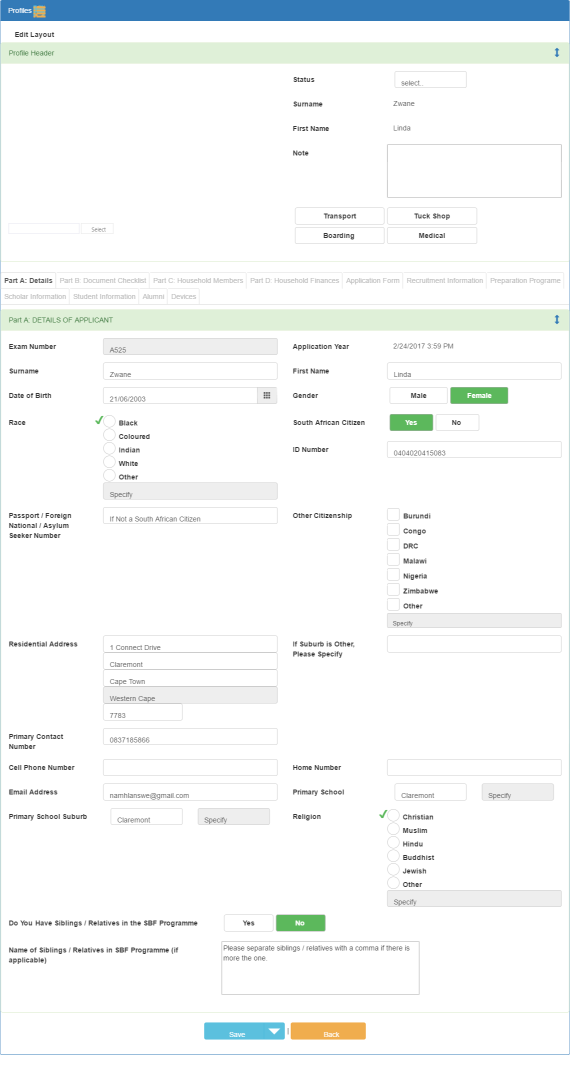Check Malawi citizenship box
Image resolution: width=570 pixels, height=1065 pixels.
(393, 559)
